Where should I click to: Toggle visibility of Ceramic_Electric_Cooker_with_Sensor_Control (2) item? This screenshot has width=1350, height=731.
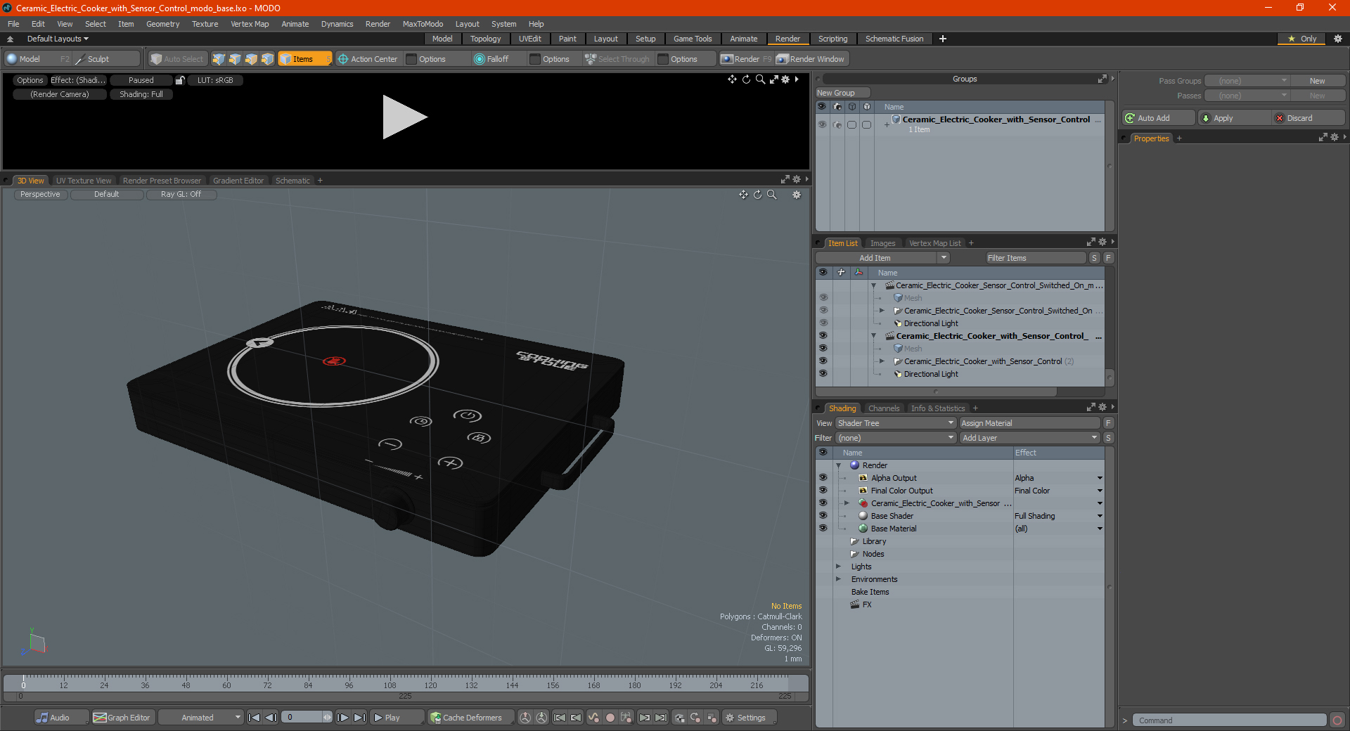pyautogui.click(x=823, y=361)
